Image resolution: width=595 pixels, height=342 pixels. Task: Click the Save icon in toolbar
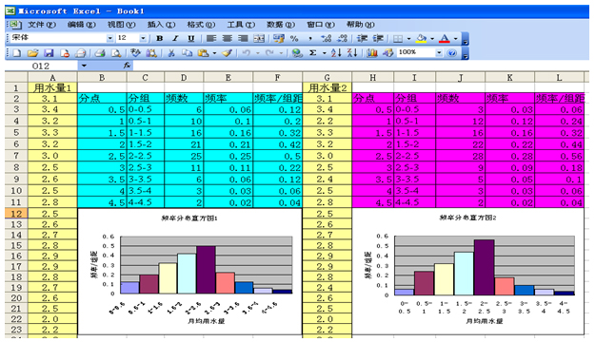pos(49,53)
